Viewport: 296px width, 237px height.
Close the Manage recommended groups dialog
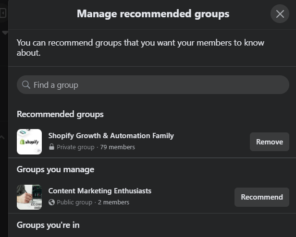(280, 14)
